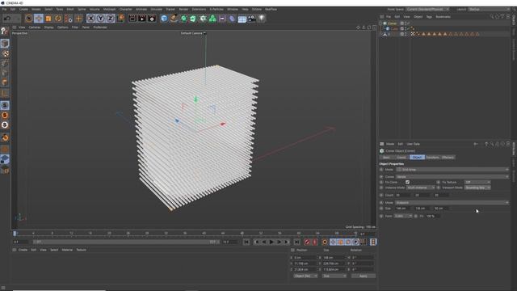Toggle Y axis lock
The image size is (517, 291).
[x=100, y=19]
